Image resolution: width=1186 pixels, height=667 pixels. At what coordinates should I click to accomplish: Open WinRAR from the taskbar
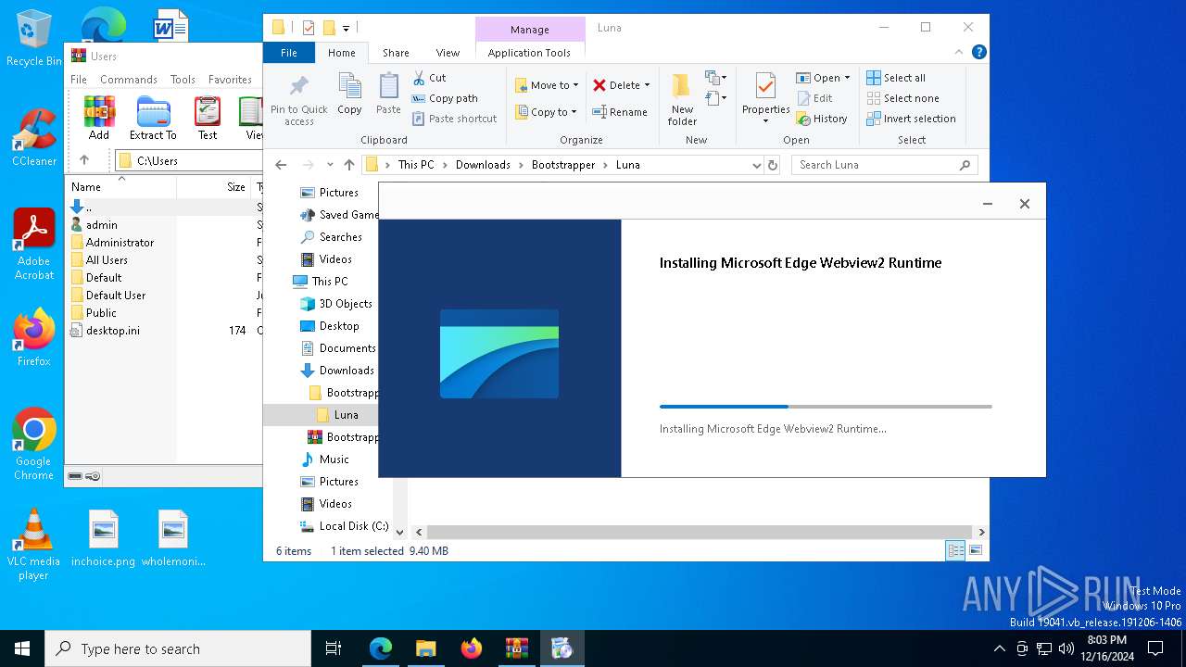pos(517,648)
